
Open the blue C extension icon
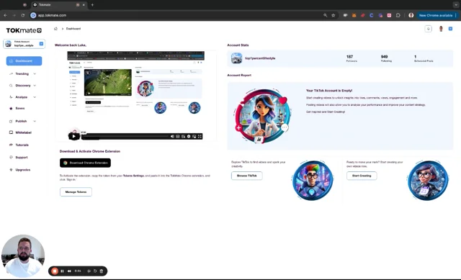click(372, 15)
